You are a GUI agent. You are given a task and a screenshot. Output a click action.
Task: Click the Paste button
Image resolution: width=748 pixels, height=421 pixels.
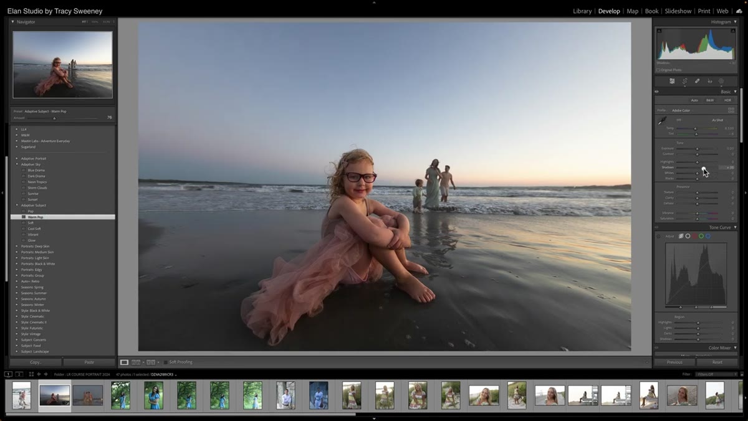point(89,362)
